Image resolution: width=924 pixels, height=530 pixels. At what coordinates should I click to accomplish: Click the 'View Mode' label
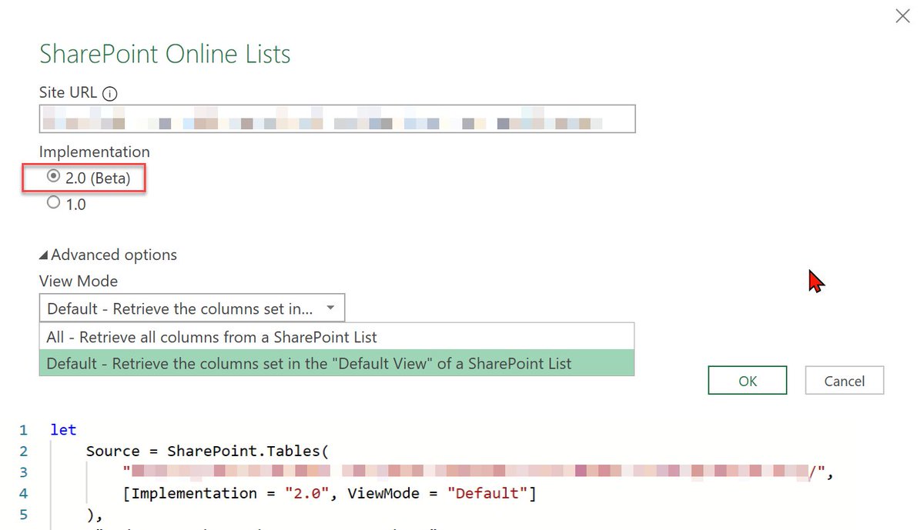tap(79, 281)
